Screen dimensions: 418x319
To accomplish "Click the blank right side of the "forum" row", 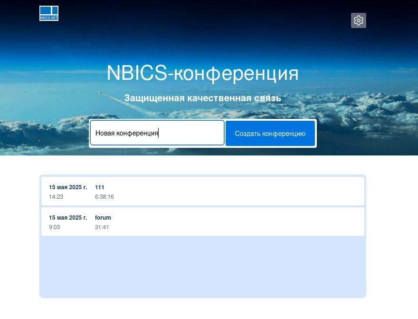I will tap(285, 222).
